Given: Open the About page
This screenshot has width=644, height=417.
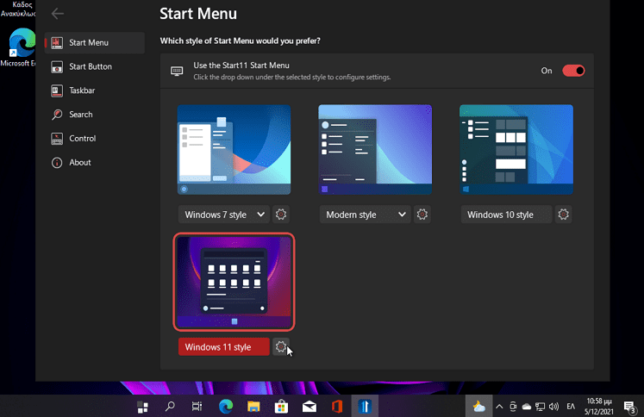Looking at the screenshot, I should pos(95,163).
